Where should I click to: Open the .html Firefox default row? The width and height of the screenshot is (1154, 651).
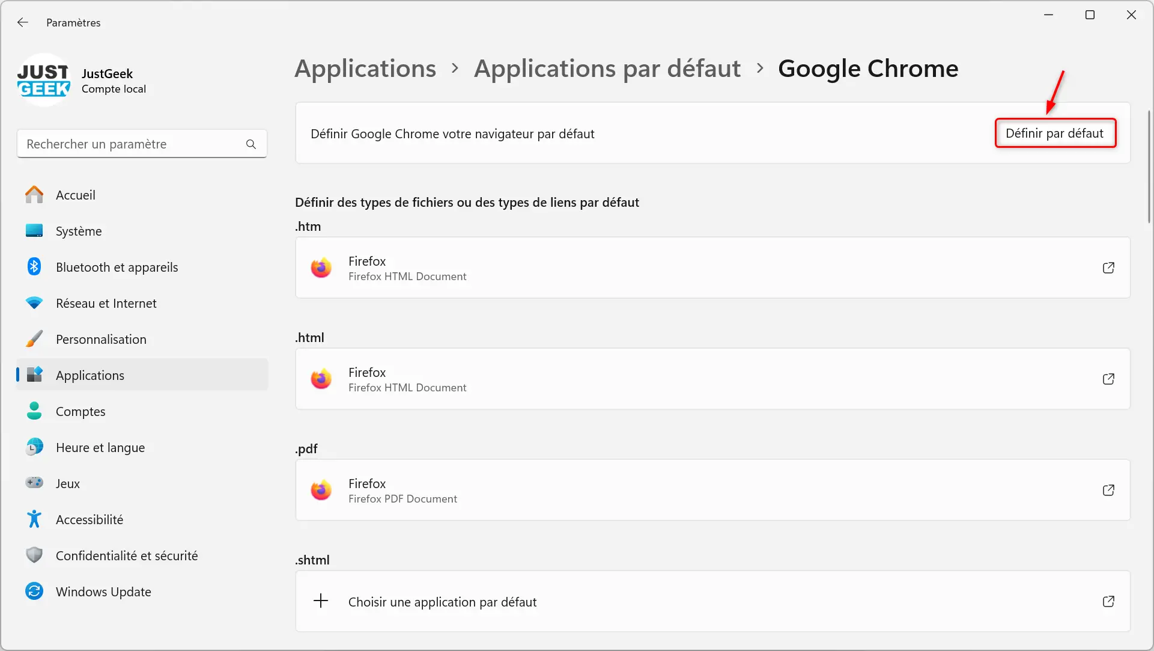pos(712,379)
